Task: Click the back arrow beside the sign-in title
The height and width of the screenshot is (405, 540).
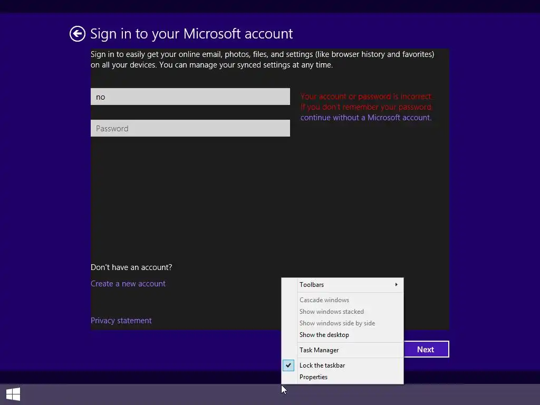Action: (x=77, y=34)
